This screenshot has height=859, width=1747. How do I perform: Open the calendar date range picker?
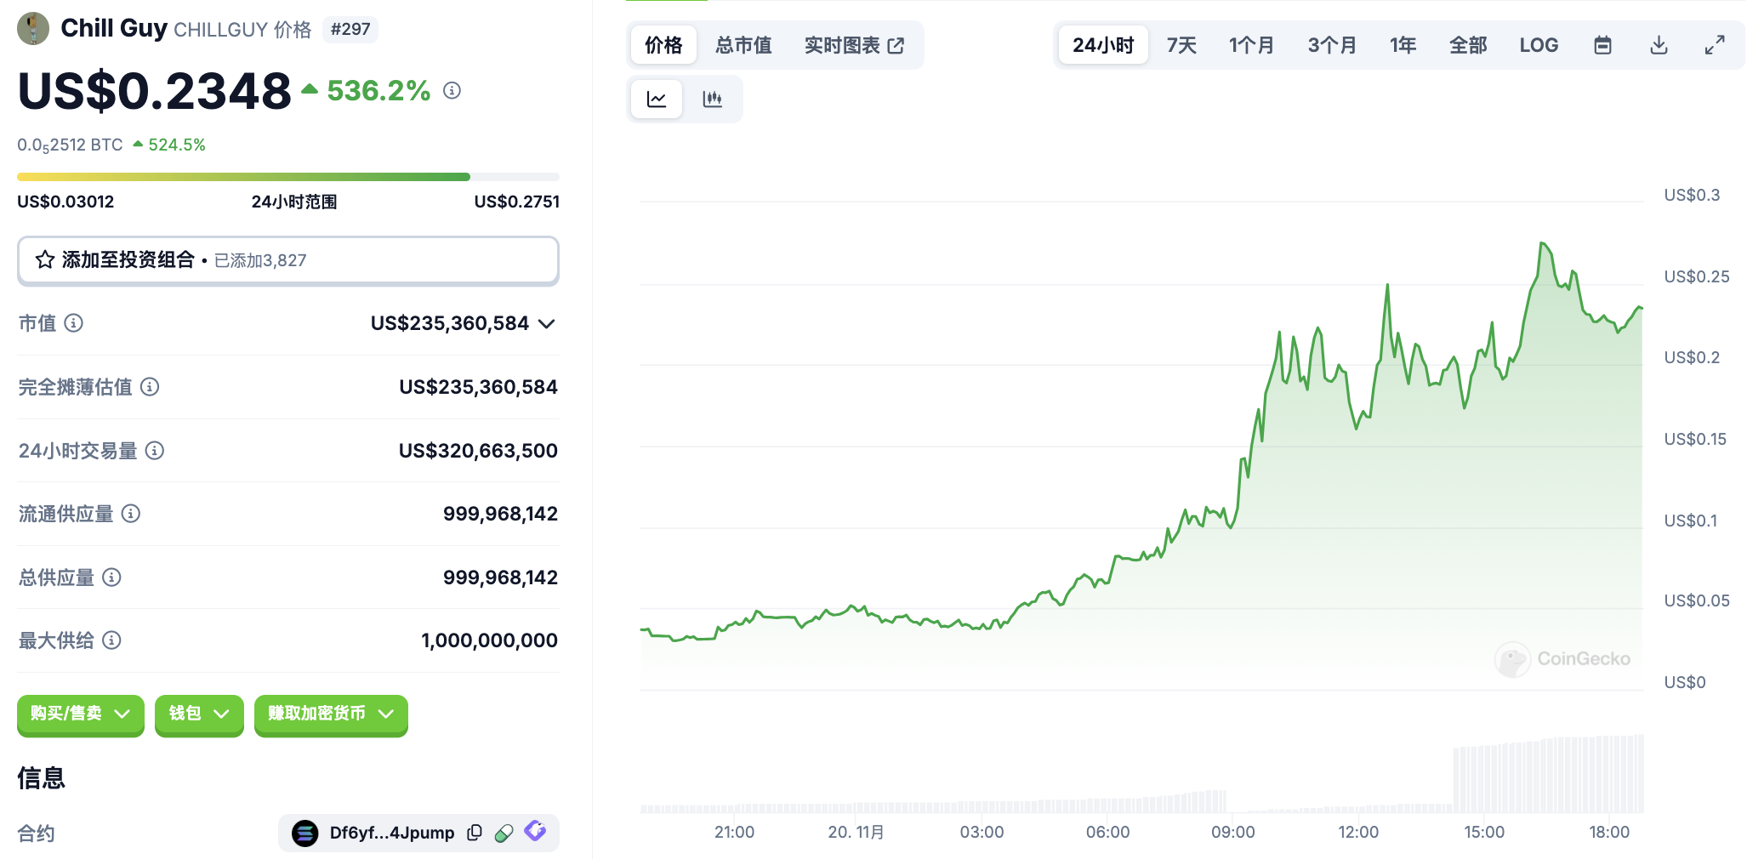(1602, 45)
